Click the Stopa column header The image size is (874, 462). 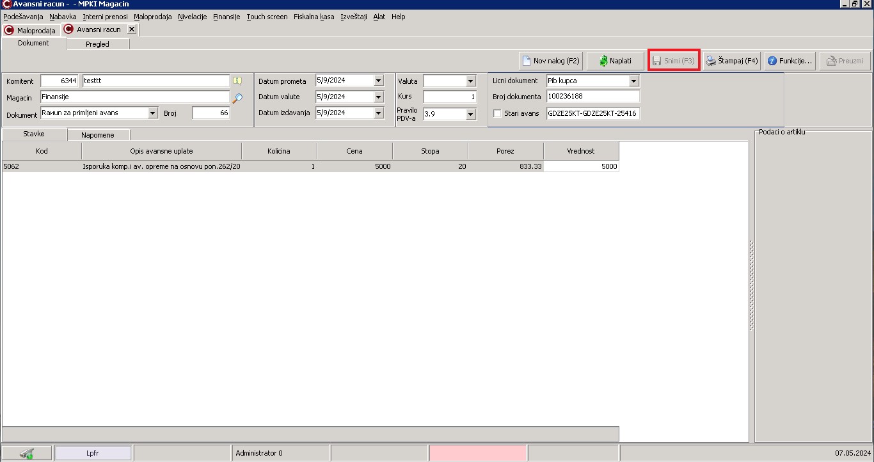point(430,151)
